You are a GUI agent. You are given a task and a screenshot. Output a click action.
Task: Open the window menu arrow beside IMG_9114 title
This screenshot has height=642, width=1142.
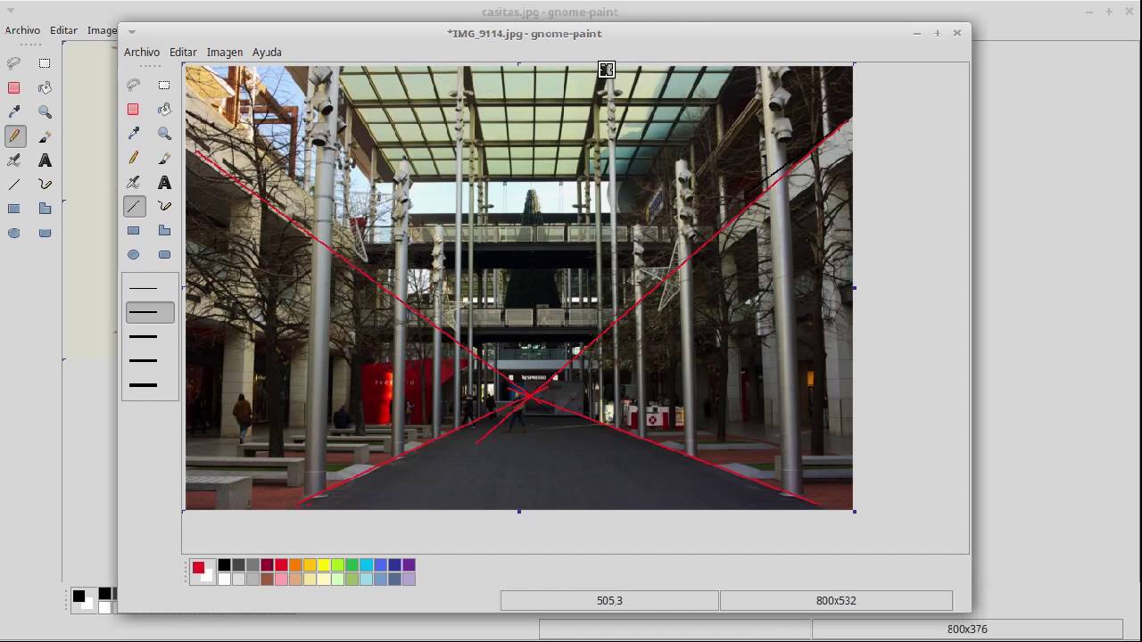[x=132, y=33]
